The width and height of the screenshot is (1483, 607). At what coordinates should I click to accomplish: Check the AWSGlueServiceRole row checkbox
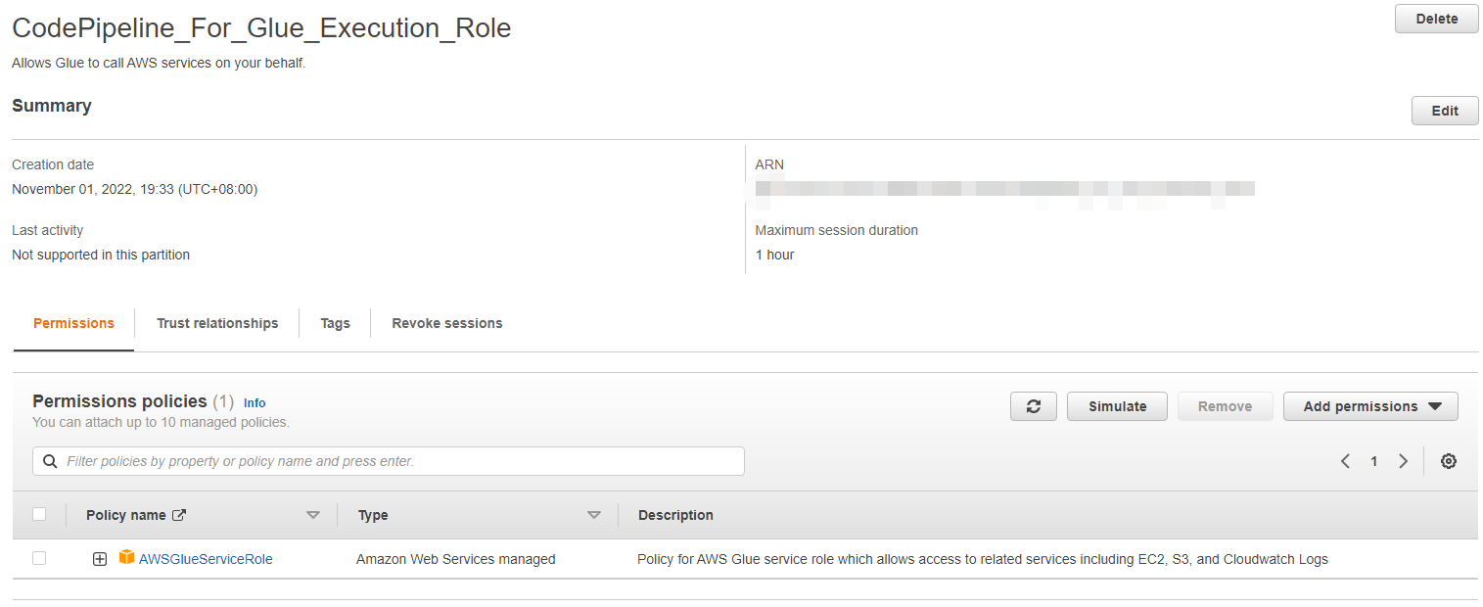pyautogui.click(x=39, y=558)
